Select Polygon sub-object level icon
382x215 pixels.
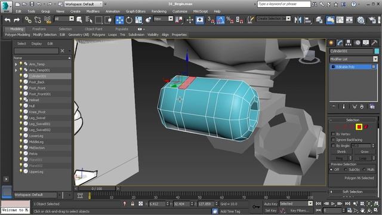tap(359, 127)
